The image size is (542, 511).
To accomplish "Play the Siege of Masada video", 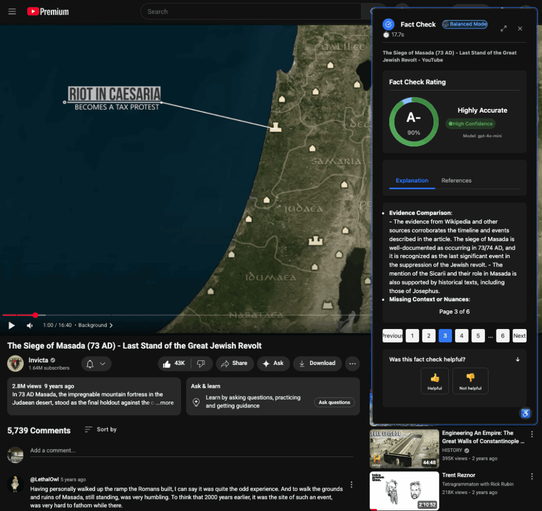I will [x=12, y=325].
